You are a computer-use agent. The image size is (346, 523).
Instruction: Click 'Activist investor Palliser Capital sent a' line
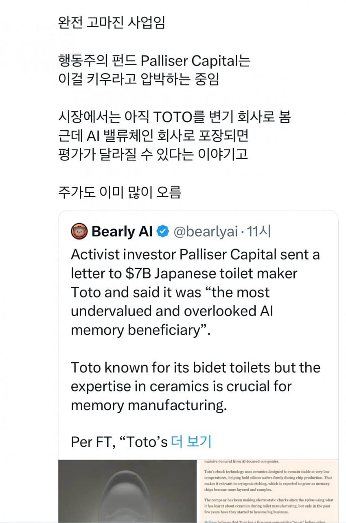pyautogui.click(x=195, y=255)
